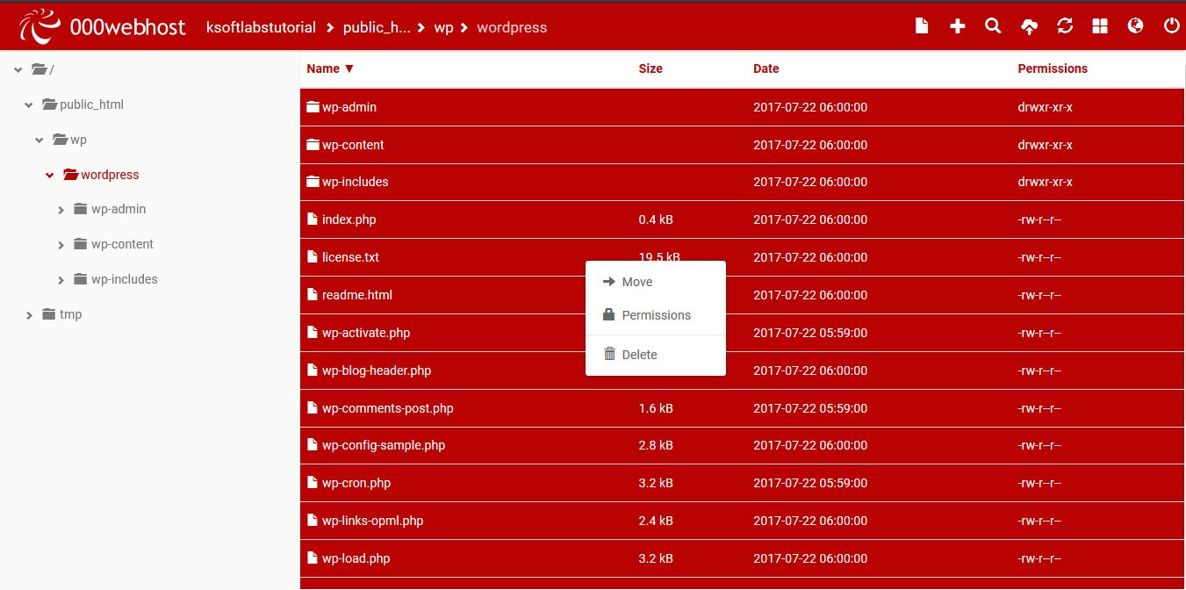Click the power logout icon
The height and width of the screenshot is (590, 1186).
click(x=1171, y=26)
